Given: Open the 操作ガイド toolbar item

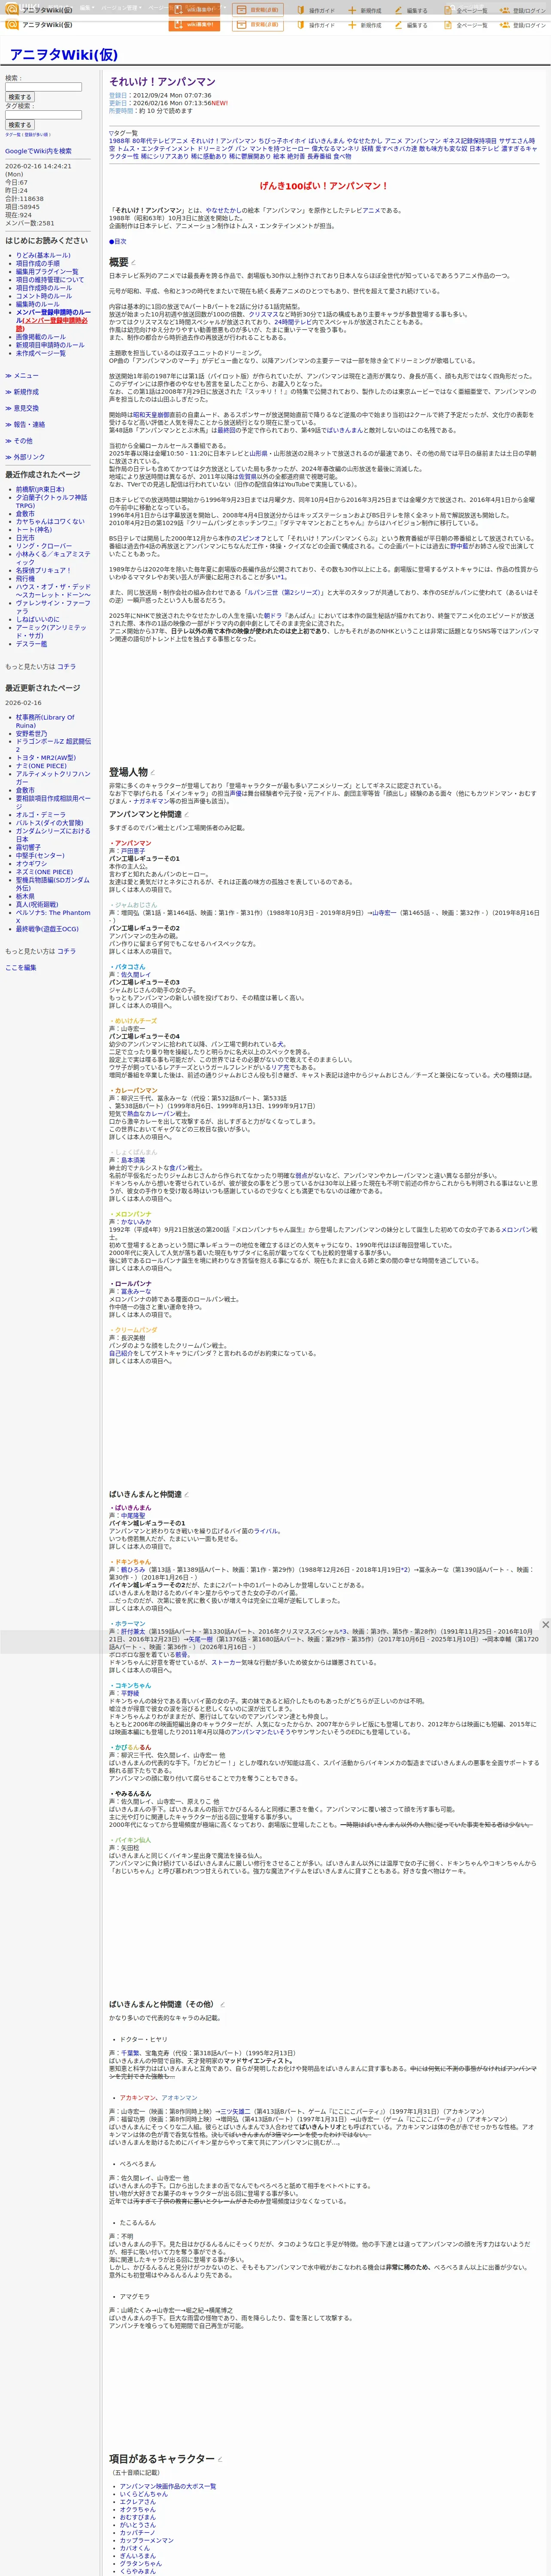Looking at the screenshot, I should pyautogui.click(x=316, y=25).
